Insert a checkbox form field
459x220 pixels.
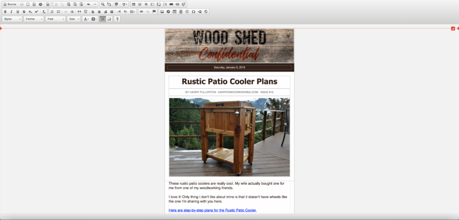click(140, 4)
